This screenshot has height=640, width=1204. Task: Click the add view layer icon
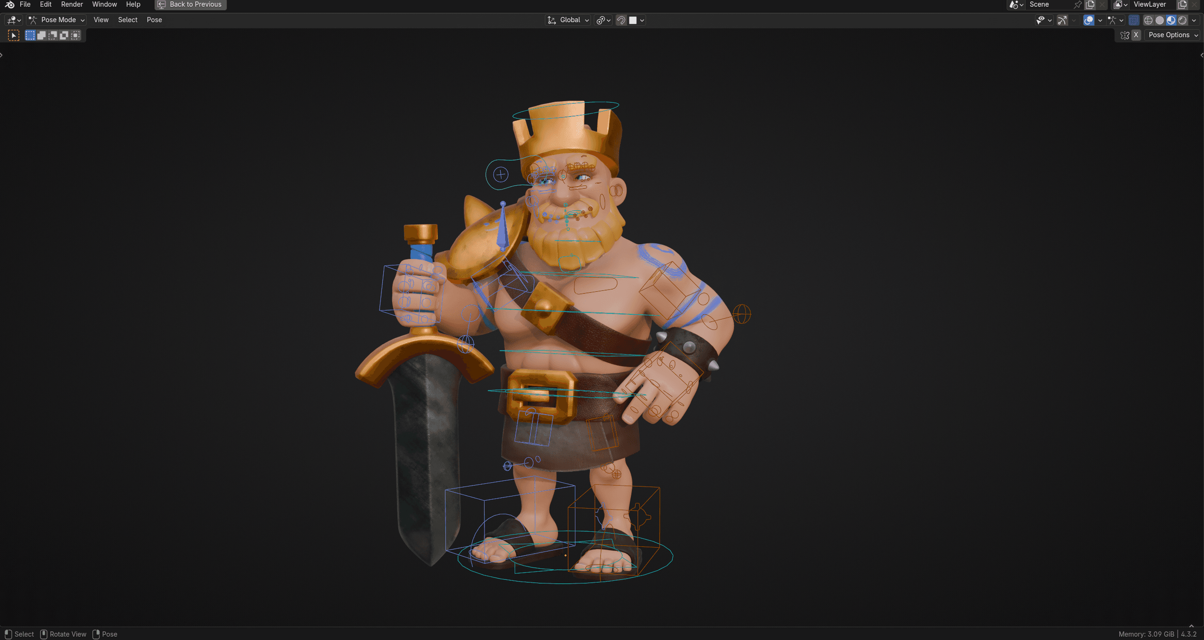coord(1182,5)
